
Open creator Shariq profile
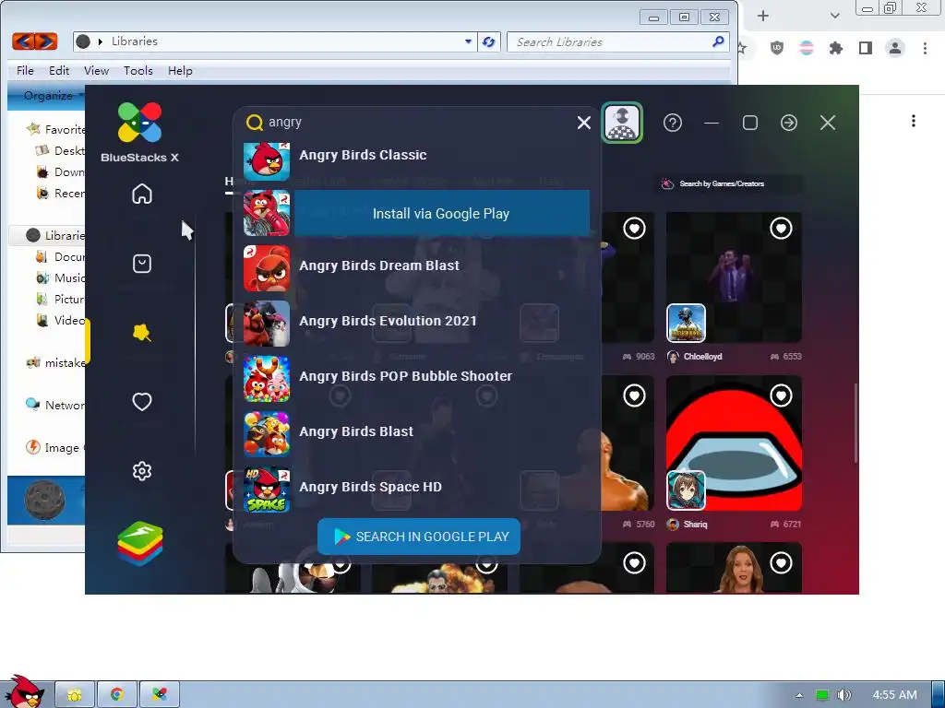click(688, 525)
